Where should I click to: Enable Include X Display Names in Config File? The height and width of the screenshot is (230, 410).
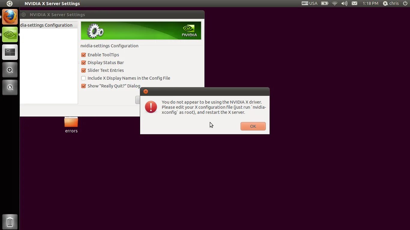83,78
